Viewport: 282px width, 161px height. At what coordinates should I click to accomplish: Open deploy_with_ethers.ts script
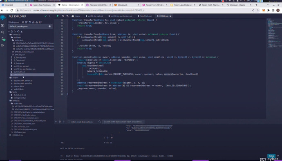(23, 81)
